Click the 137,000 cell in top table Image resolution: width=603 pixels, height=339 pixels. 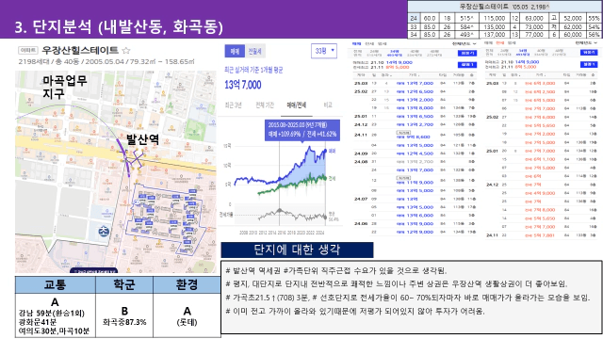[494, 35]
